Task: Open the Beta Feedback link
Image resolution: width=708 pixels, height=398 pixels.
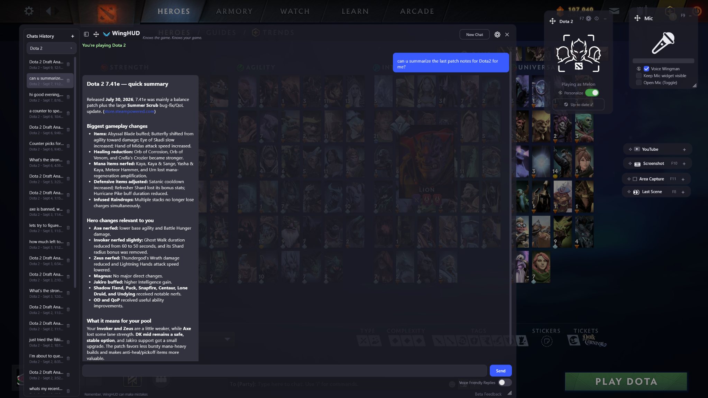Action: (x=488, y=394)
